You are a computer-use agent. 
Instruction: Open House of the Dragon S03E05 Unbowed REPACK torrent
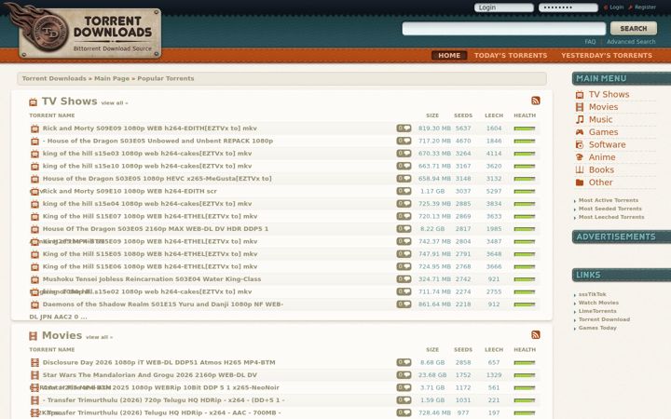pos(157,141)
